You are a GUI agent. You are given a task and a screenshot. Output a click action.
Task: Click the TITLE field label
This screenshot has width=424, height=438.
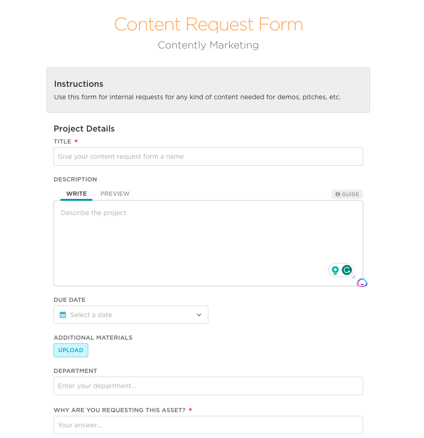62,142
